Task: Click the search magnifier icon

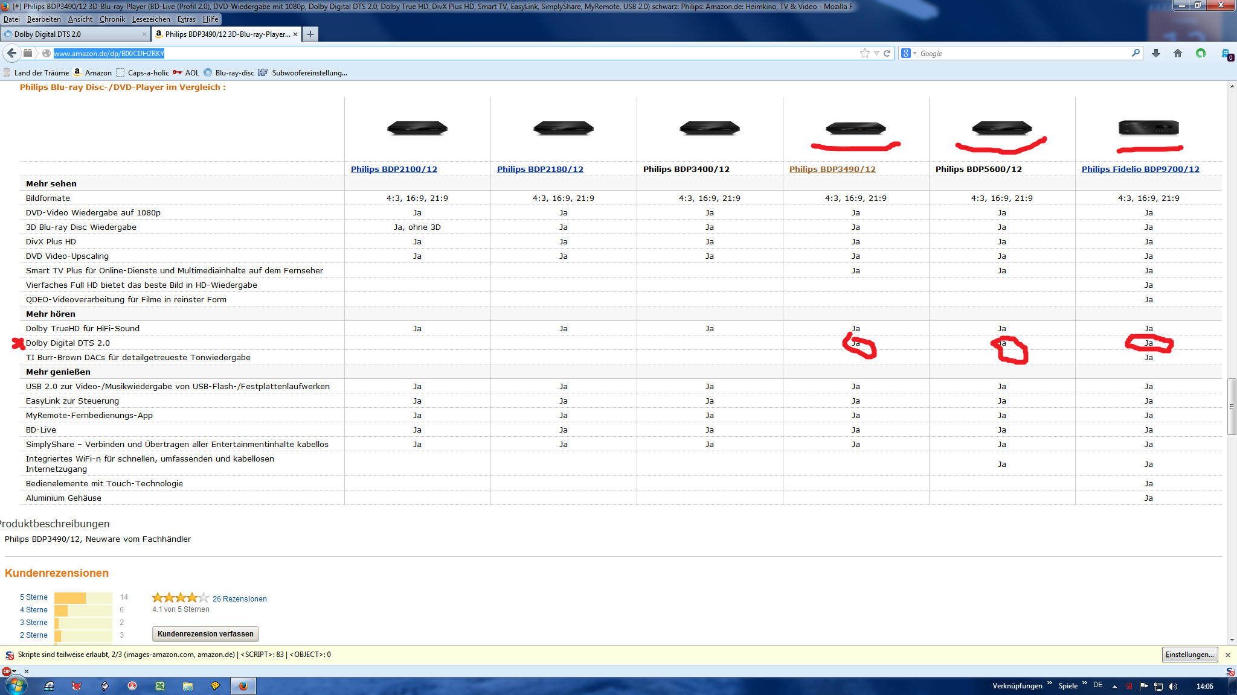Action: [1136, 53]
